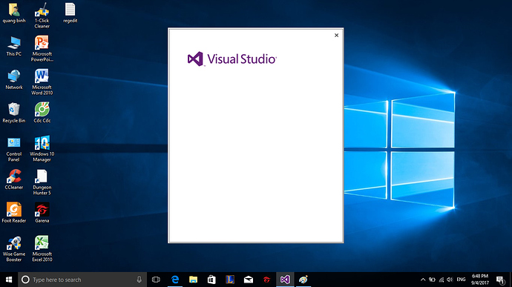Open File Explorer from taskbar
512x287 pixels.
point(194,280)
